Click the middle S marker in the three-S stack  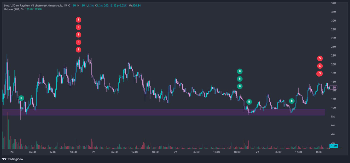pos(320,66)
